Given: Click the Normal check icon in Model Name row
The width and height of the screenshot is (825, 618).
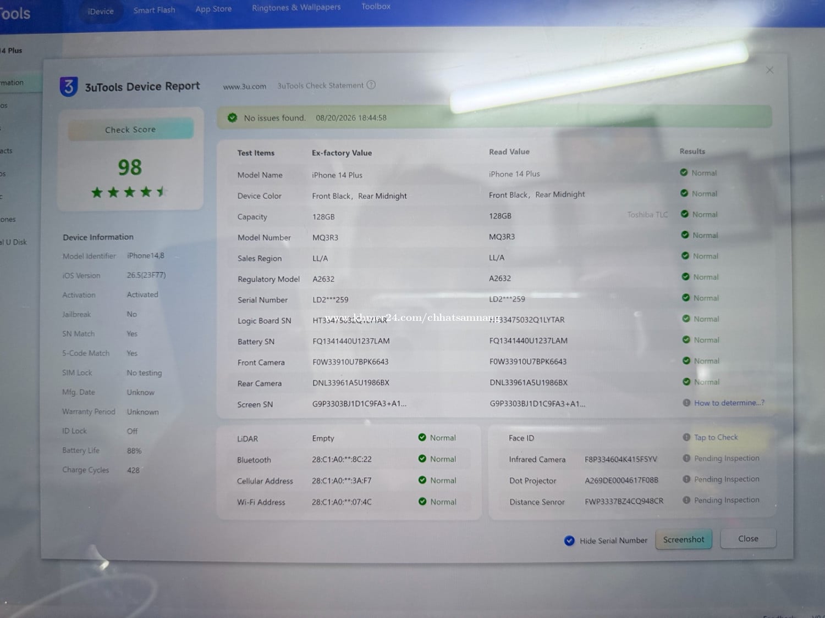Looking at the screenshot, I should click(684, 172).
